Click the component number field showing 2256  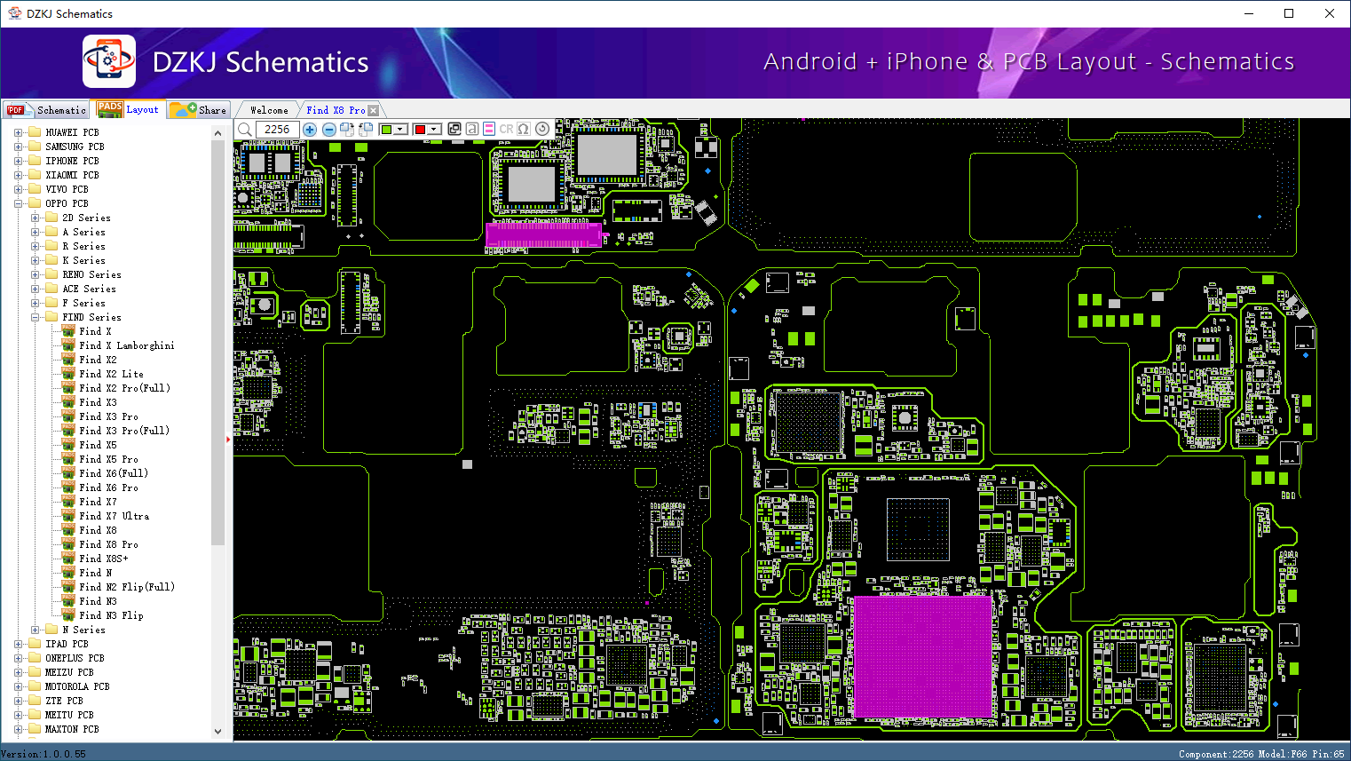click(278, 130)
